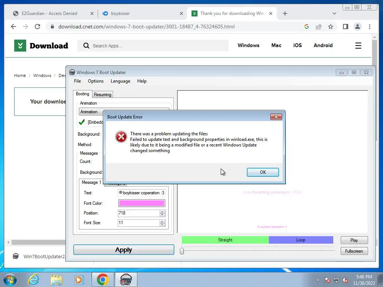Click the Boot Updater title bar helmet icon

coord(72,72)
